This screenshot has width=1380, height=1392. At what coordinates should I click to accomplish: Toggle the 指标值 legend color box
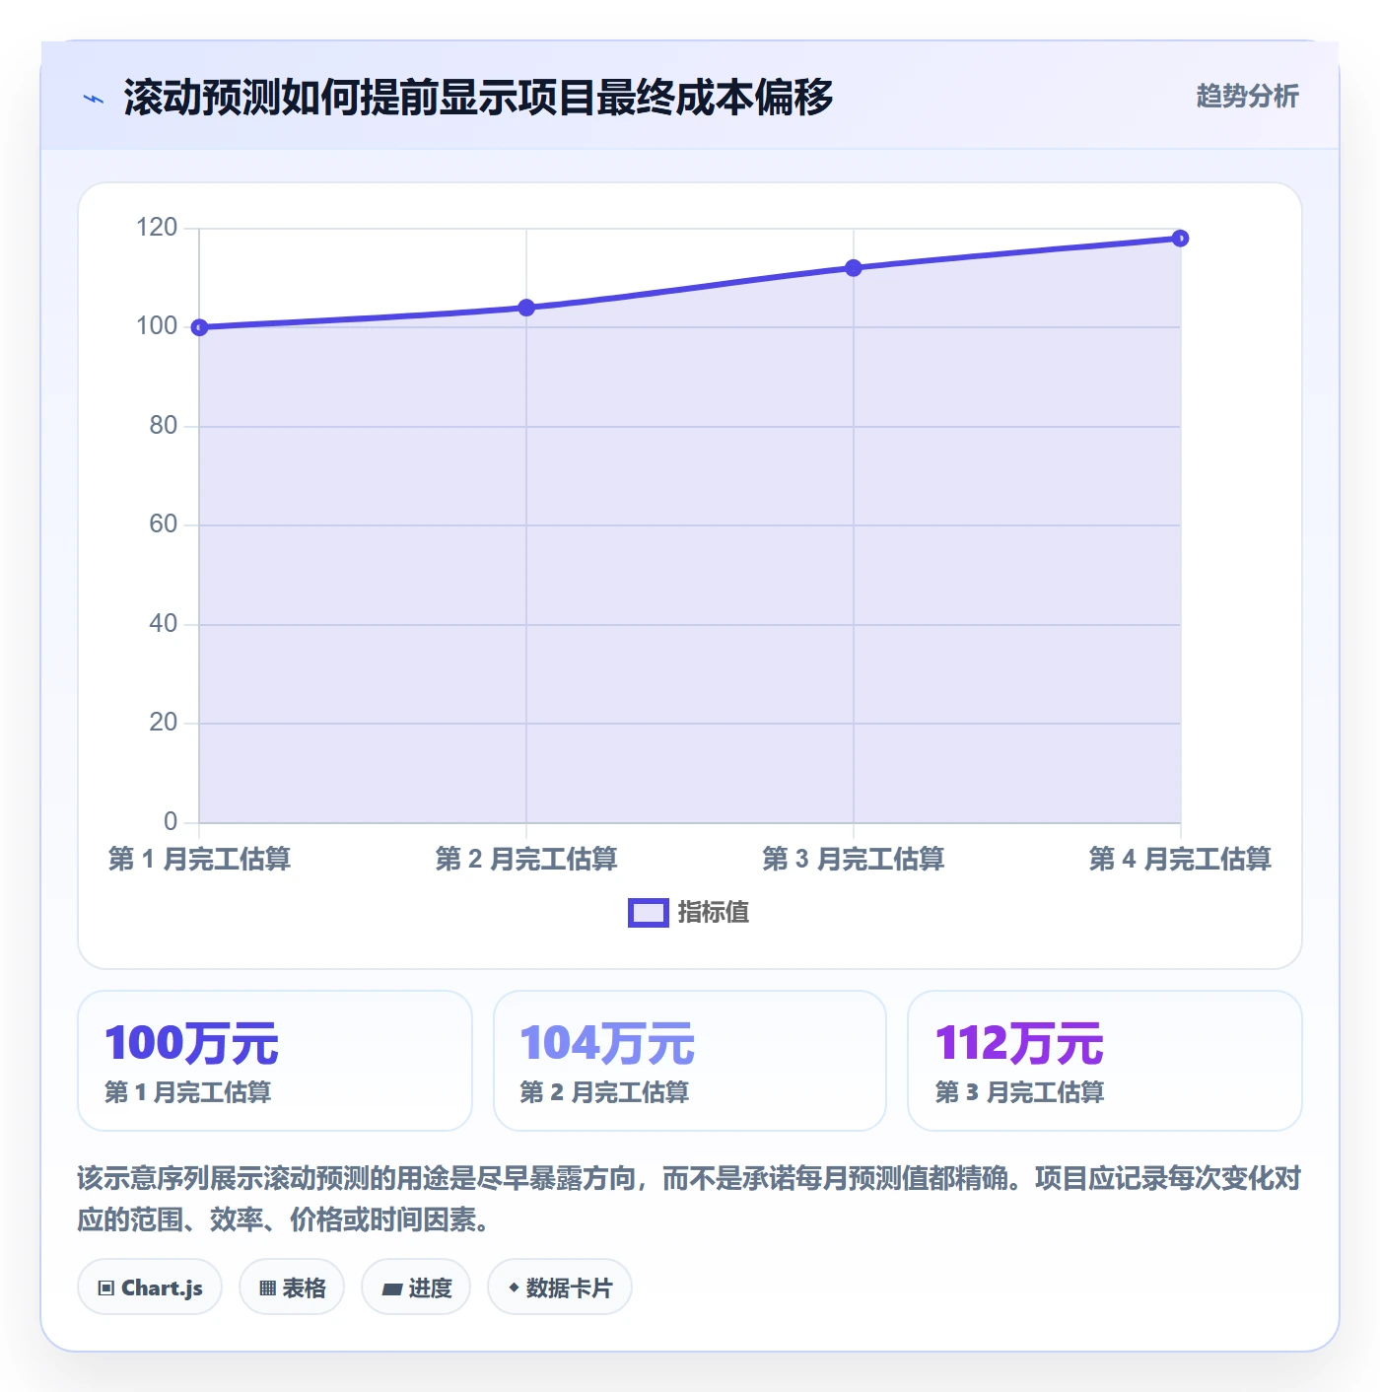coord(649,913)
